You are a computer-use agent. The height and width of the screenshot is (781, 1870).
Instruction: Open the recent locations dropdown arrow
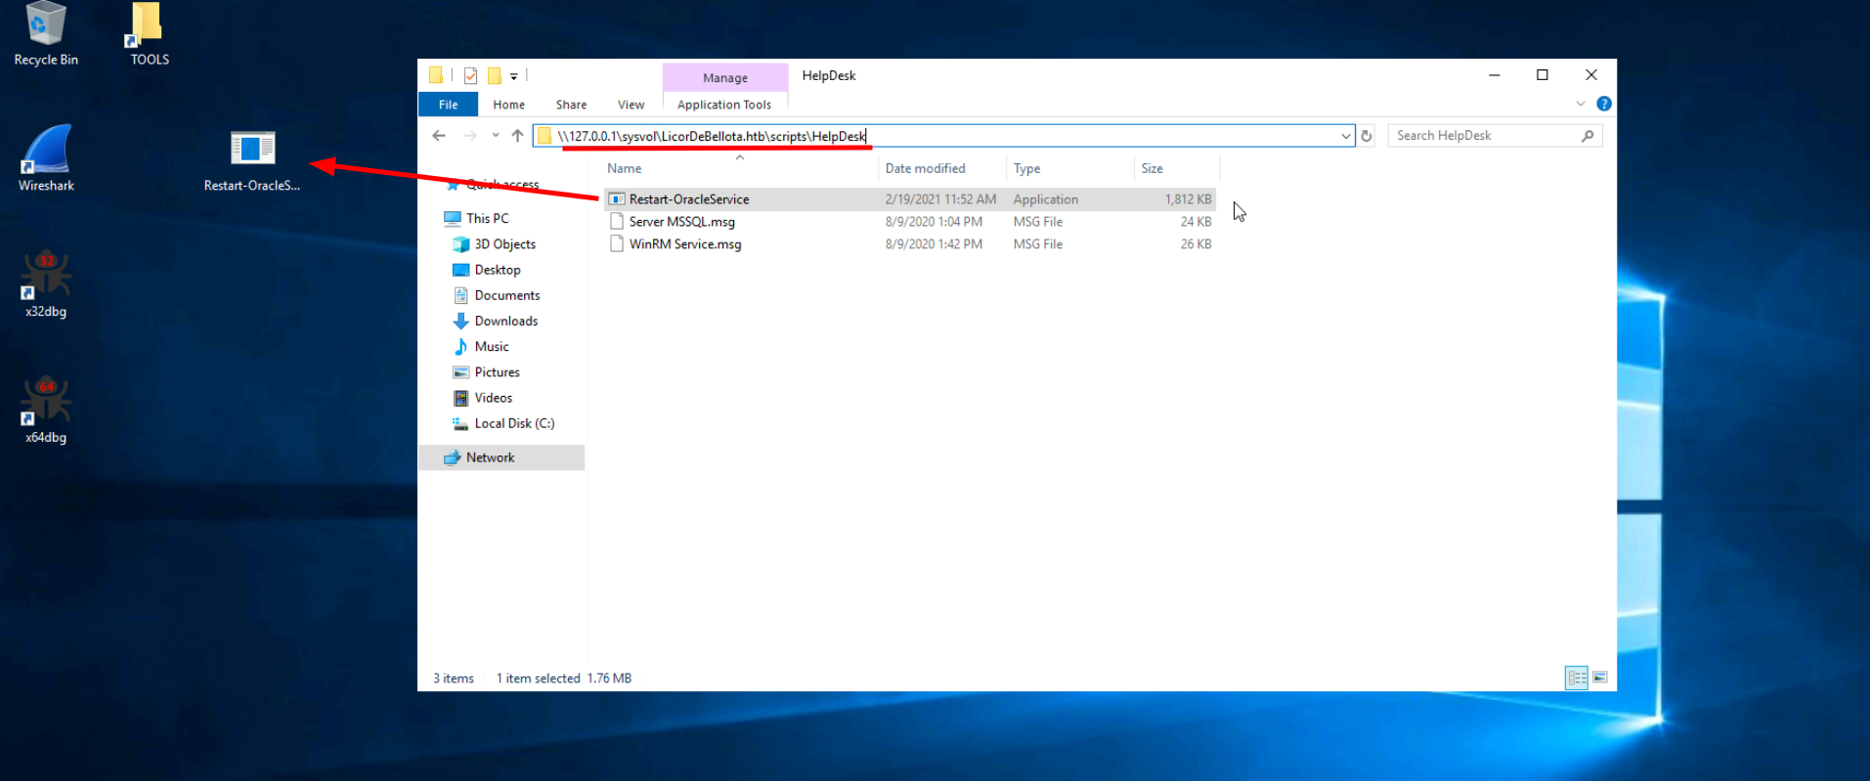pyautogui.click(x=496, y=136)
